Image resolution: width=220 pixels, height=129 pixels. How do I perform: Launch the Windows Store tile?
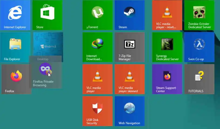pos(47,15)
